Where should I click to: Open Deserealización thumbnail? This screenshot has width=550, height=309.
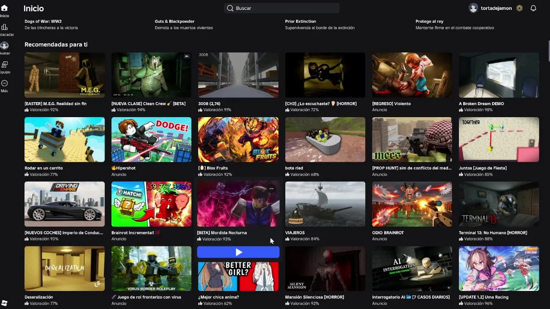pyautogui.click(x=64, y=269)
